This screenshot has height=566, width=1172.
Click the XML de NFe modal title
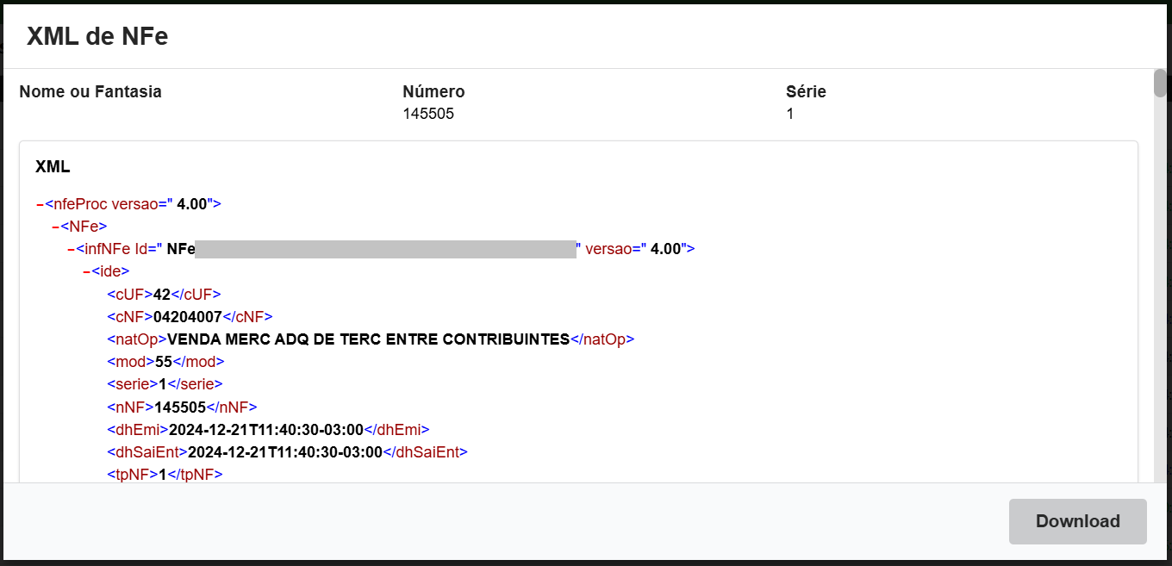[97, 35]
